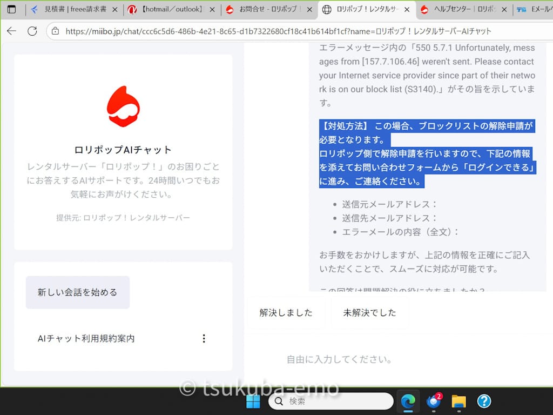Open Microsoft Edge from the taskbar

408,401
